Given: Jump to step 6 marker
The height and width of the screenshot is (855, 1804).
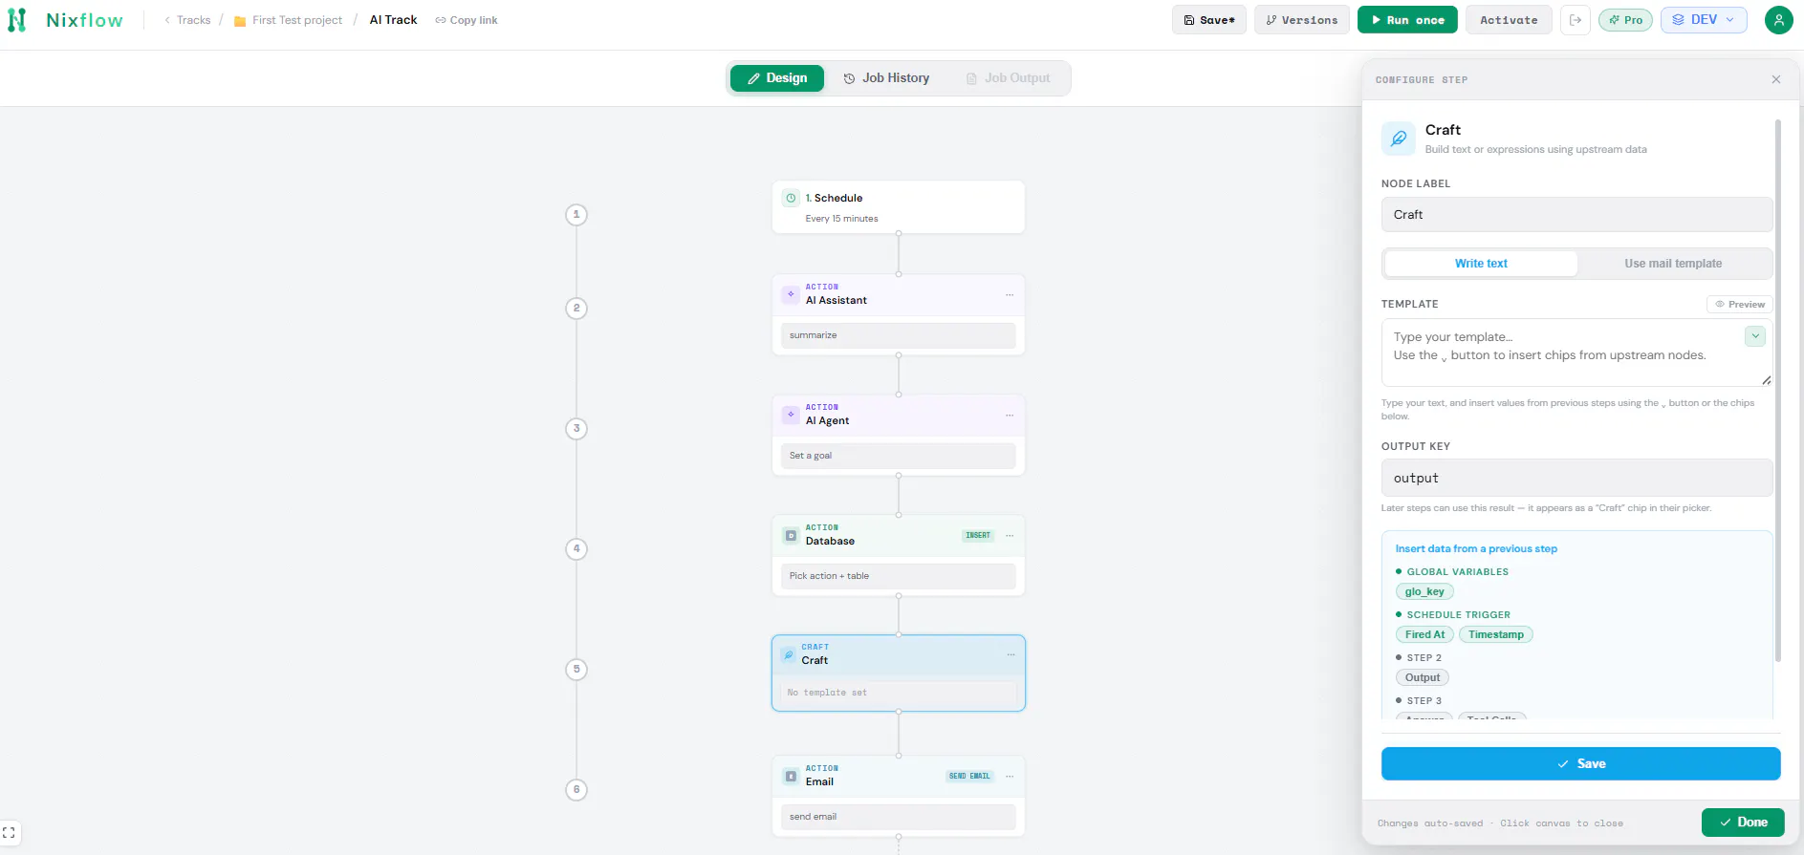Looking at the screenshot, I should pyautogui.click(x=576, y=790).
